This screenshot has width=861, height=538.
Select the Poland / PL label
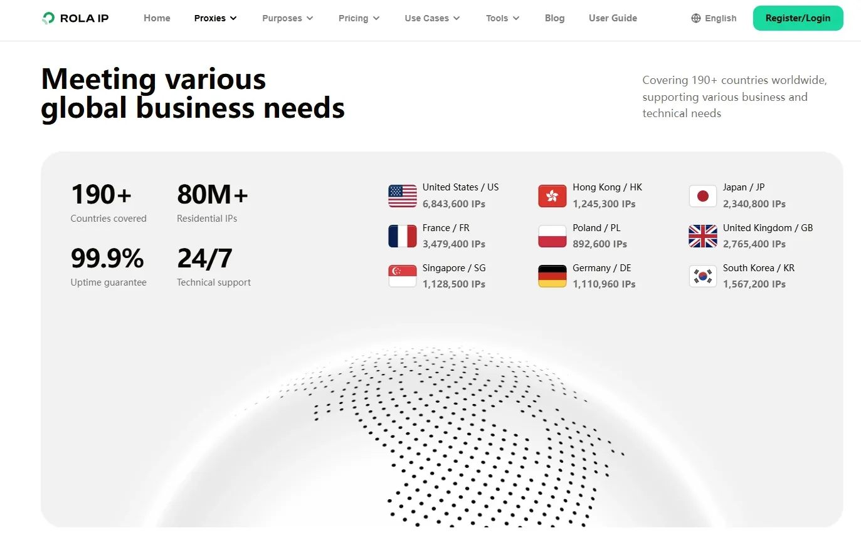(x=596, y=228)
